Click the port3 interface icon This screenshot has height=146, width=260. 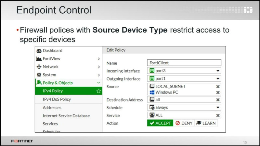(x=152, y=71)
